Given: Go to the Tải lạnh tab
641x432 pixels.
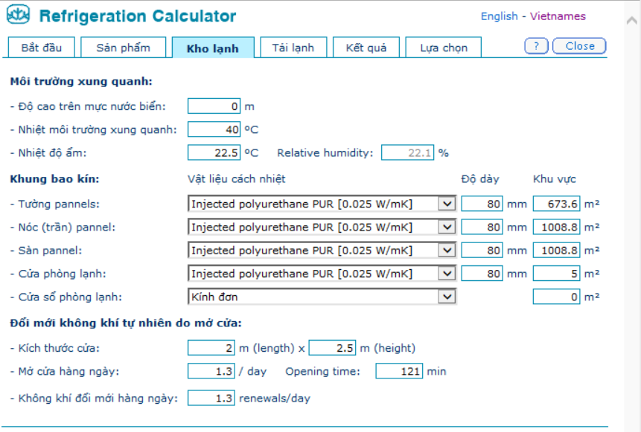Looking at the screenshot, I should pyautogui.click(x=293, y=48).
